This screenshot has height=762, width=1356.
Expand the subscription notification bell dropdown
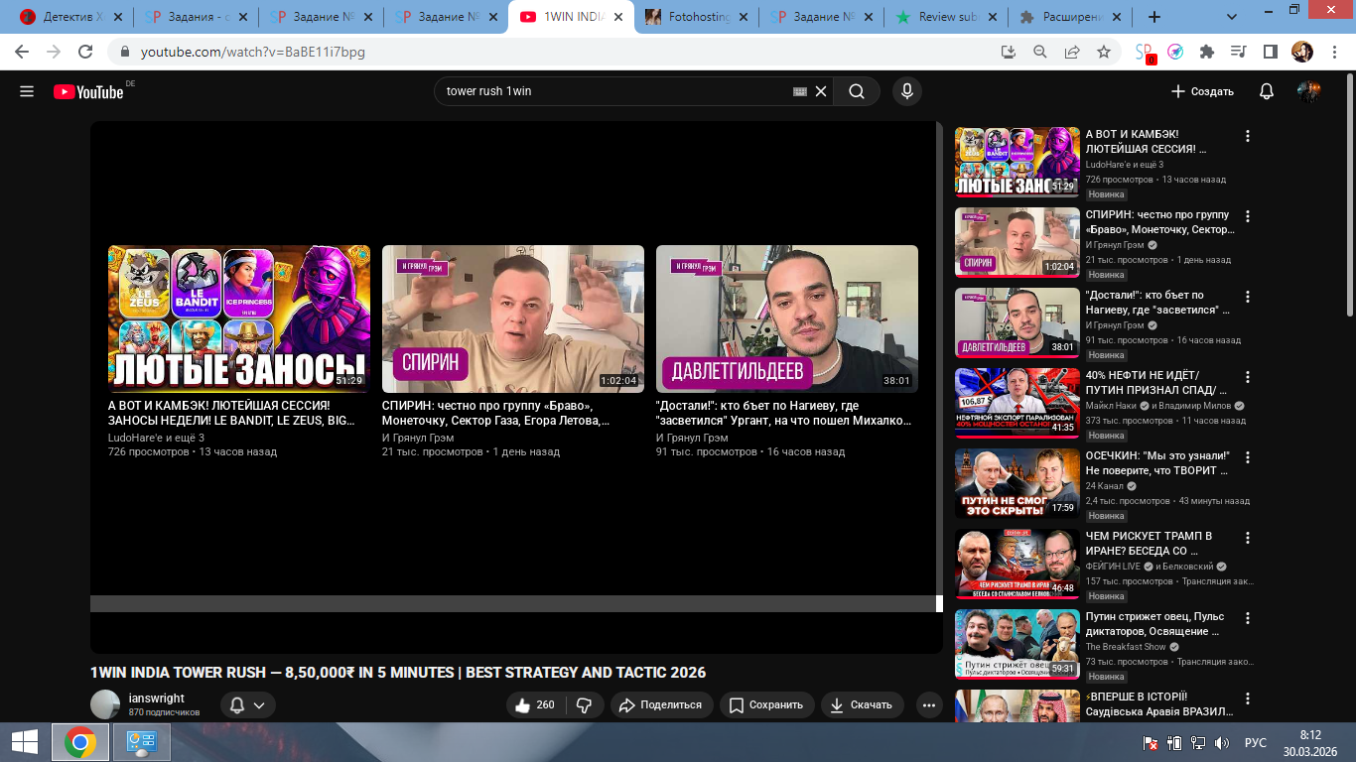tap(247, 704)
